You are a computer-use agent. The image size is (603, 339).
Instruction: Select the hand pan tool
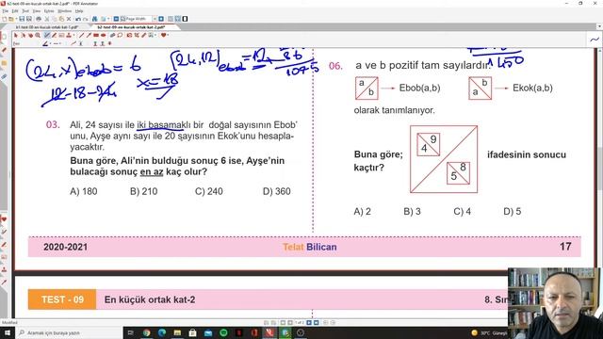click(x=30, y=36)
